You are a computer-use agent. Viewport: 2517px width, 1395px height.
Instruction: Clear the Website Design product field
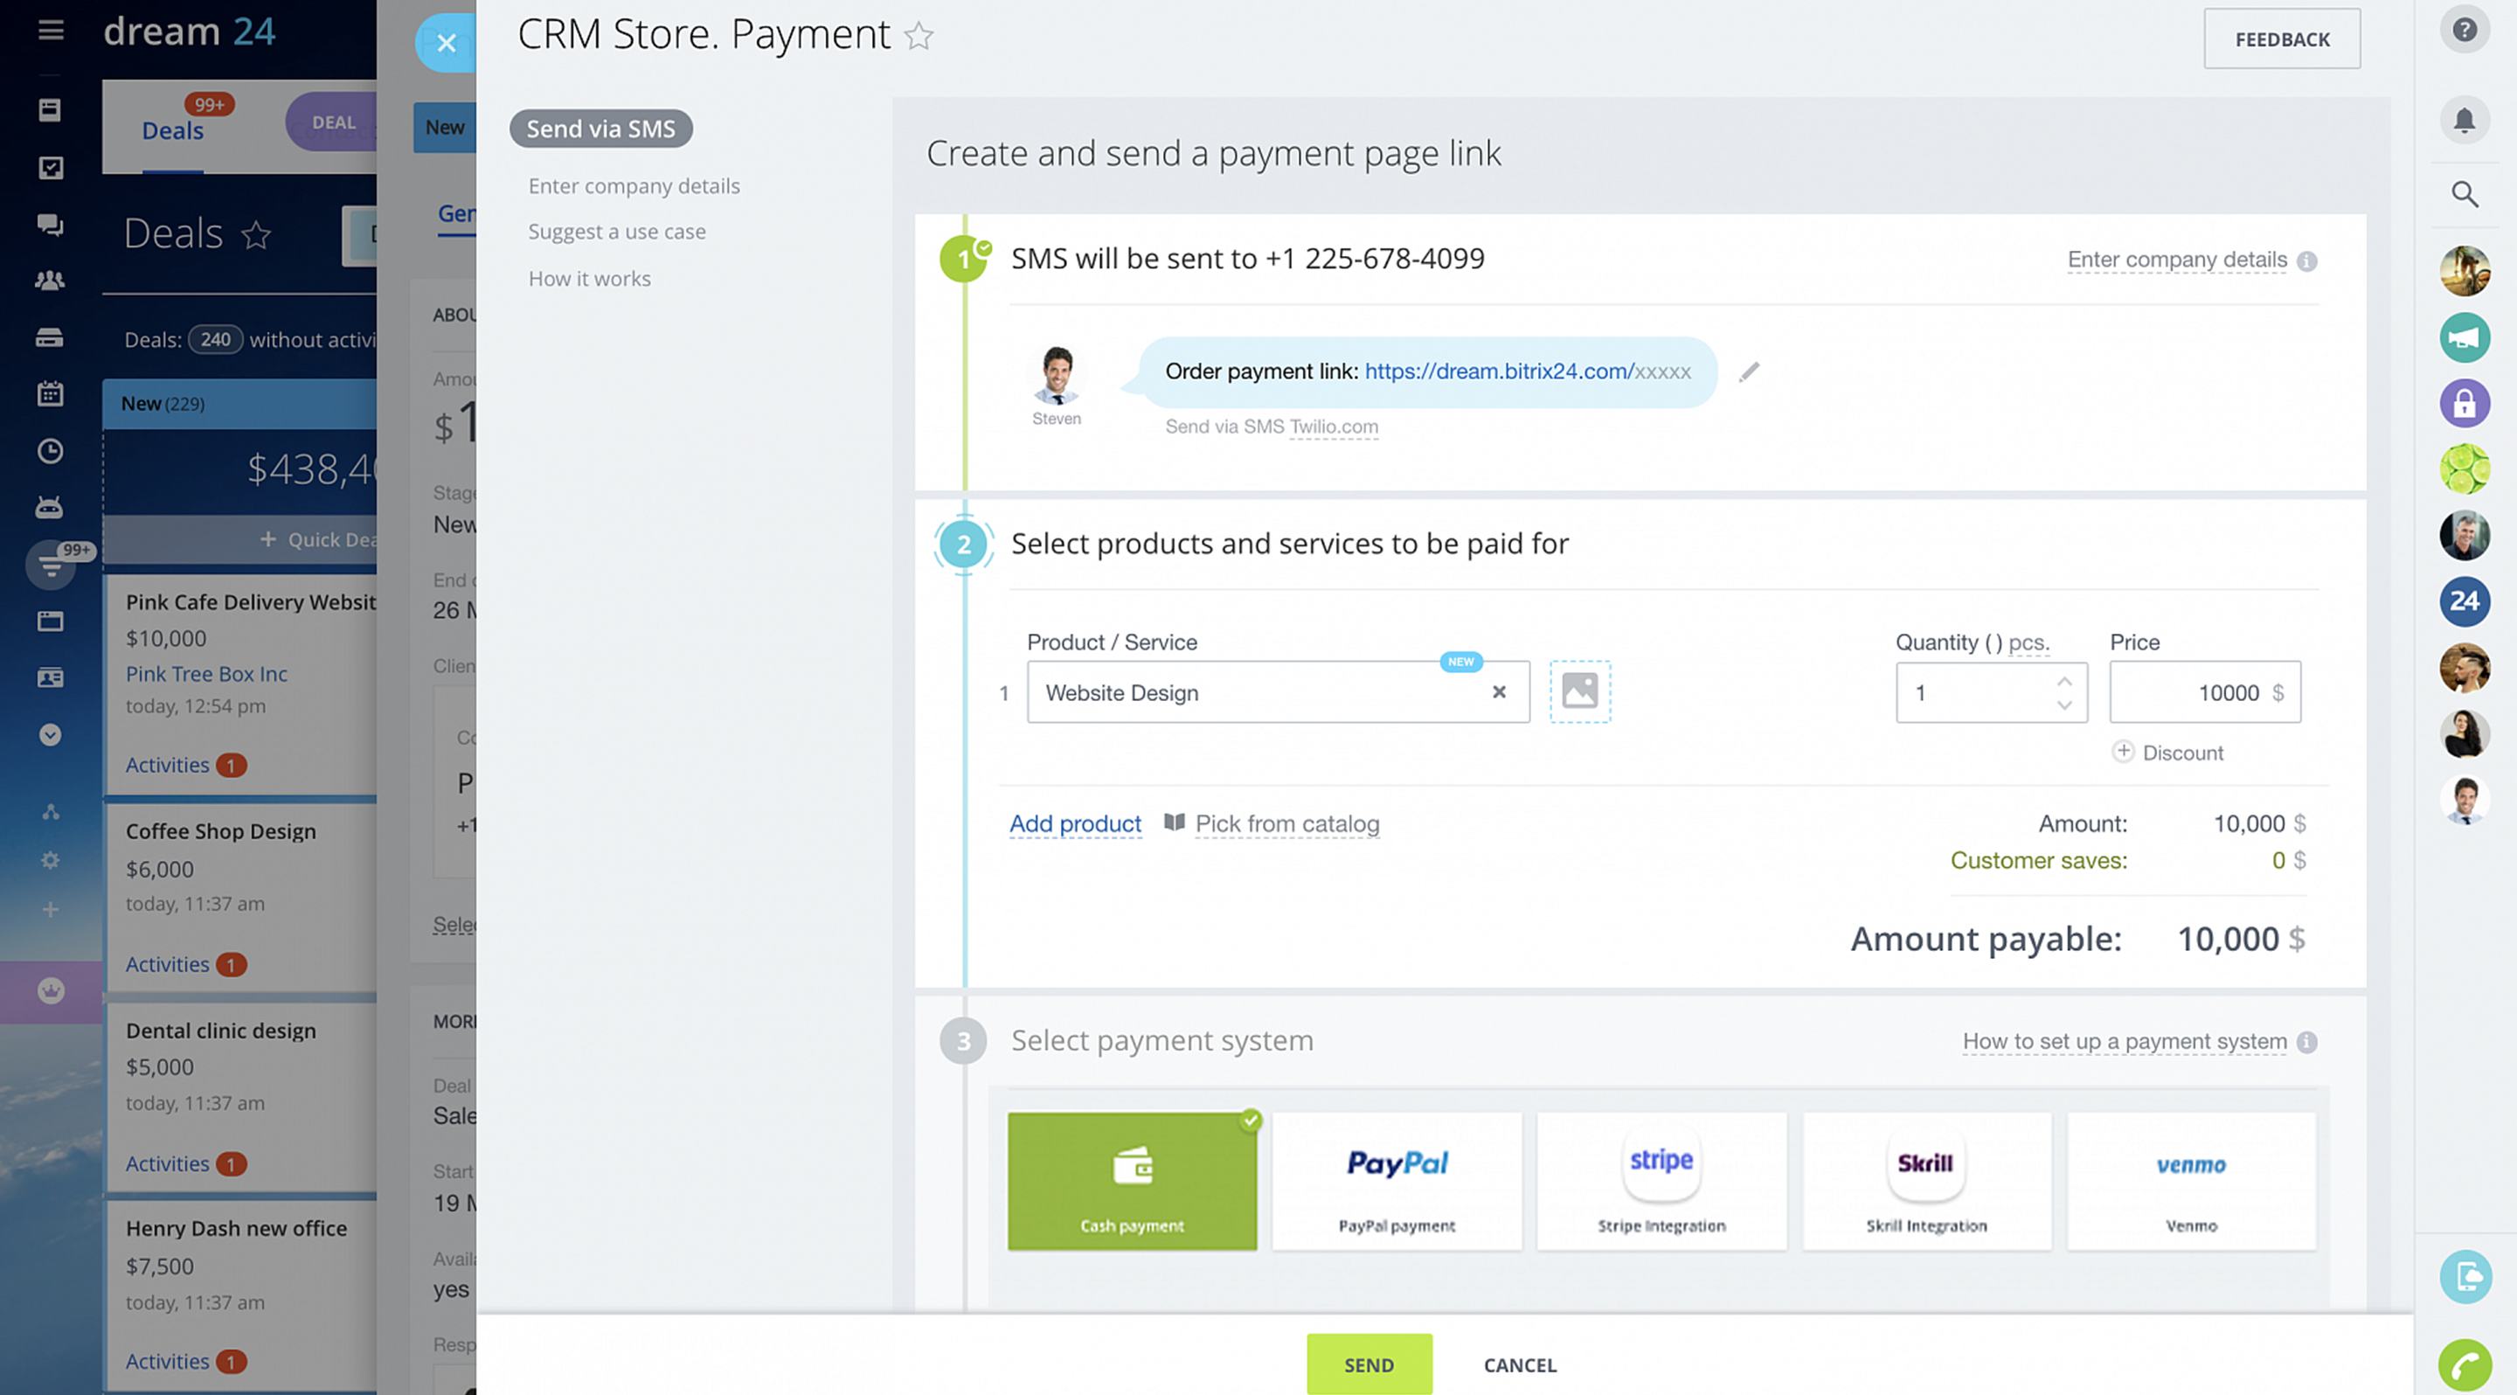(x=1498, y=691)
